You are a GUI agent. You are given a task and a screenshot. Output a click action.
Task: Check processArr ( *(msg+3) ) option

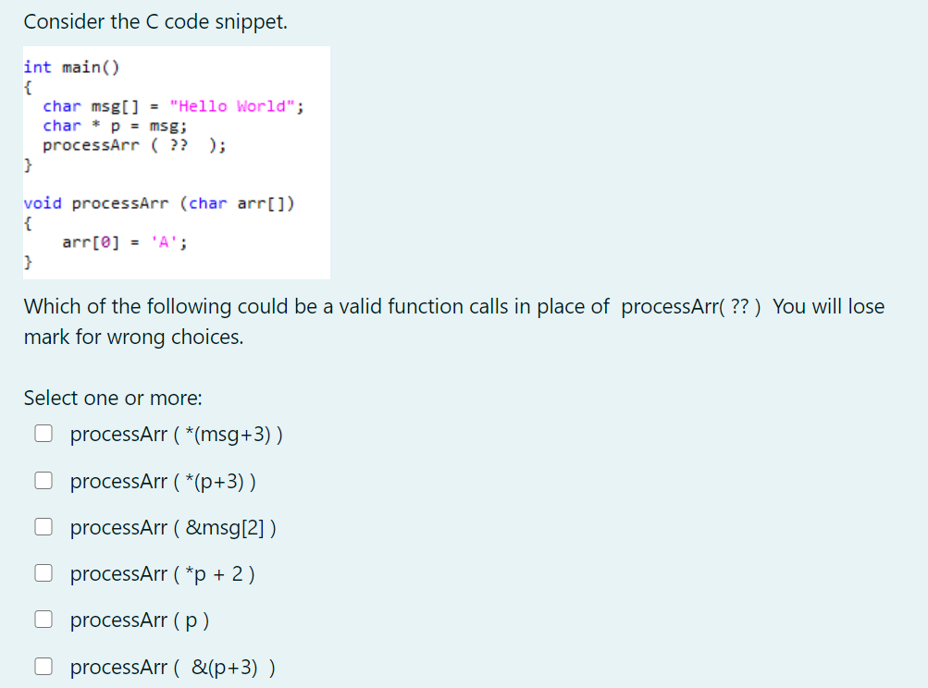43,433
